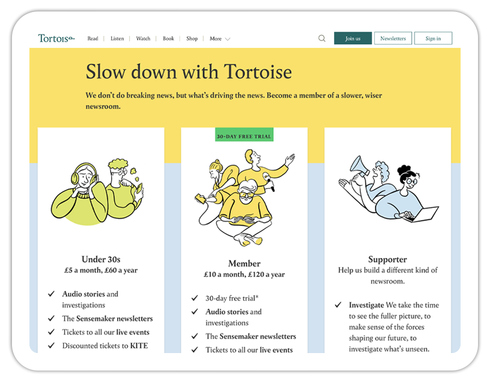
Task: Select the Under 30s plan heading
Action: pos(101,259)
